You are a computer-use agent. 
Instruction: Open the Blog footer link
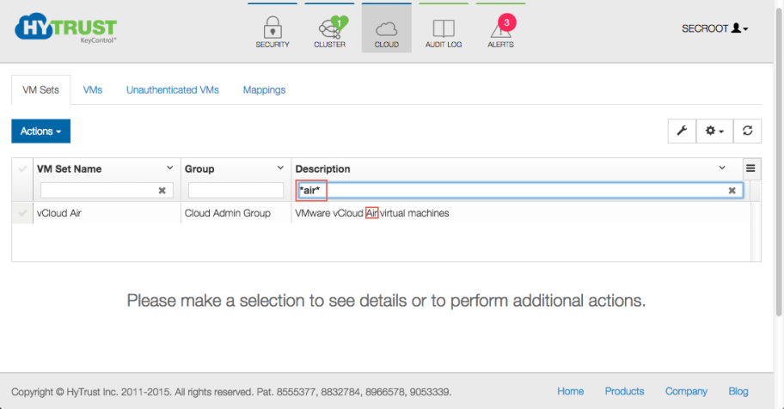[x=738, y=392]
